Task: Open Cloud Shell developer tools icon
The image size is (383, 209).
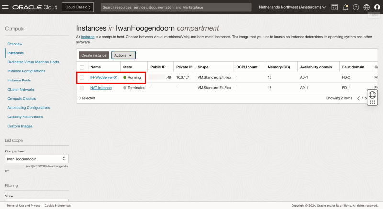Action: pos(334,7)
